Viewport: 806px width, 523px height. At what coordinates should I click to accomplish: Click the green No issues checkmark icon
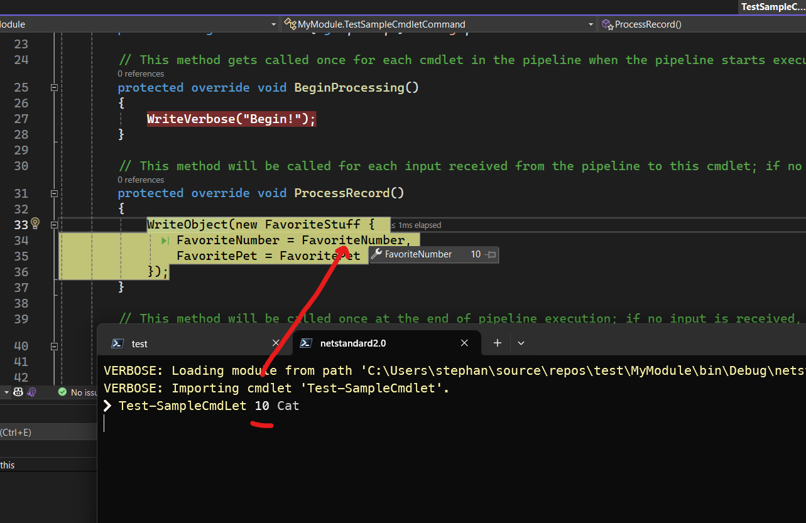62,392
